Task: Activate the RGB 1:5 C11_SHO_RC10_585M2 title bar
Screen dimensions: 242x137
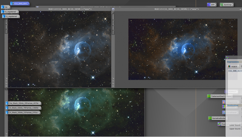Action: (x=177, y=9)
